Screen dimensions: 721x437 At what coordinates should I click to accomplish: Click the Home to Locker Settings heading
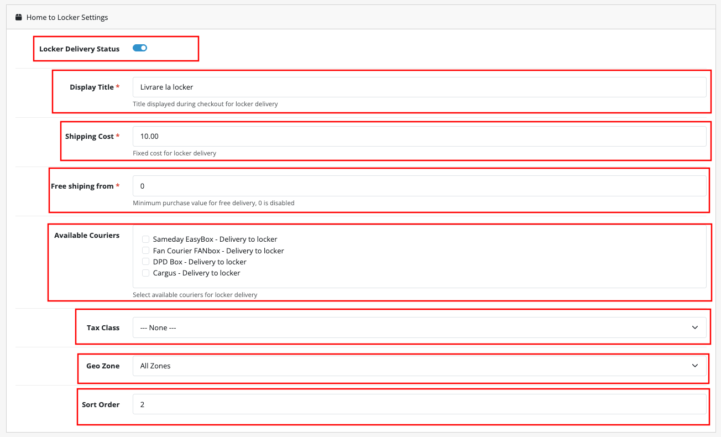(67, 17)
